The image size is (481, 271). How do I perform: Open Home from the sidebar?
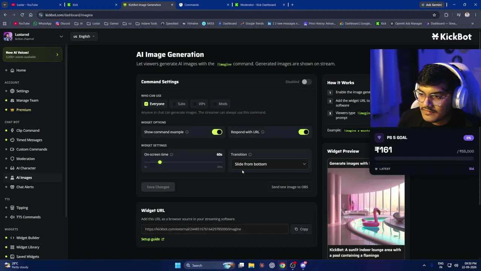coord(21,70)
